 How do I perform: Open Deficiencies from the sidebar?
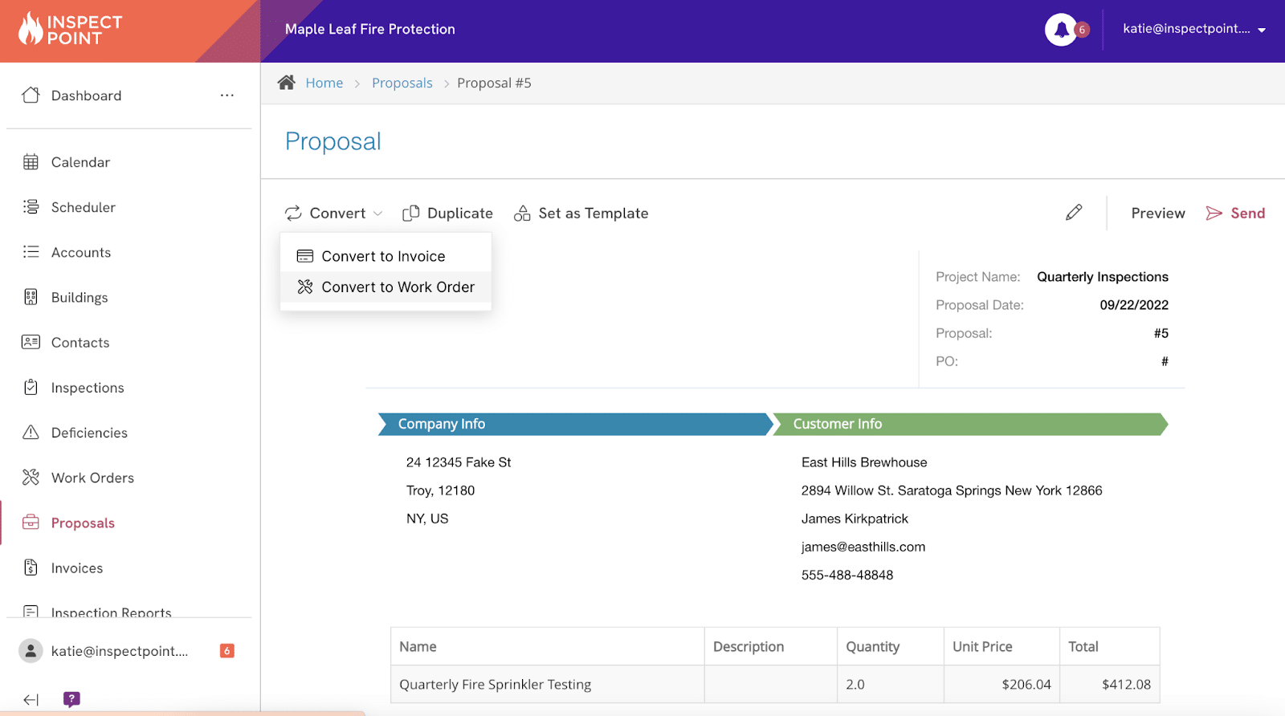pyautogui.click(x=89, y=433)
